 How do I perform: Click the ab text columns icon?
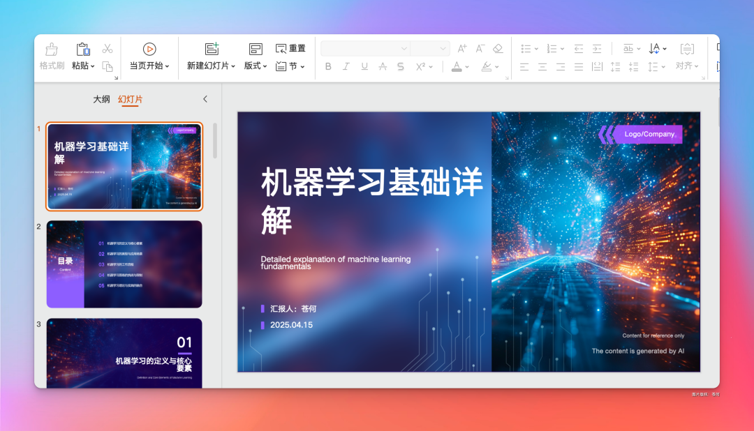coord(628,49)
